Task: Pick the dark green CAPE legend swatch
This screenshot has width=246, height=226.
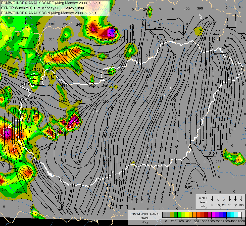Action: coord(176,215)
